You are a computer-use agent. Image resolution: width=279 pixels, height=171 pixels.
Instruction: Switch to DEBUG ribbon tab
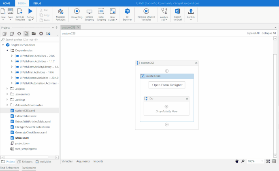pos(37,3)
